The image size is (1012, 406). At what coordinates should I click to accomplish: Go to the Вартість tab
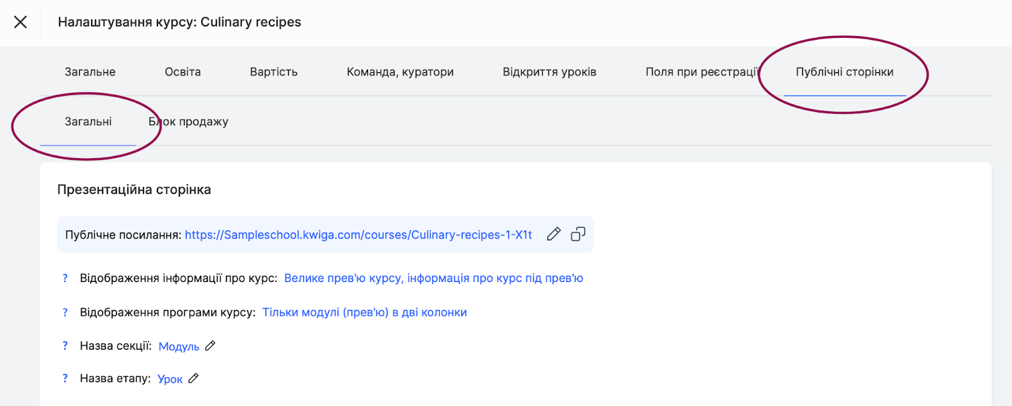coord(273,72)
